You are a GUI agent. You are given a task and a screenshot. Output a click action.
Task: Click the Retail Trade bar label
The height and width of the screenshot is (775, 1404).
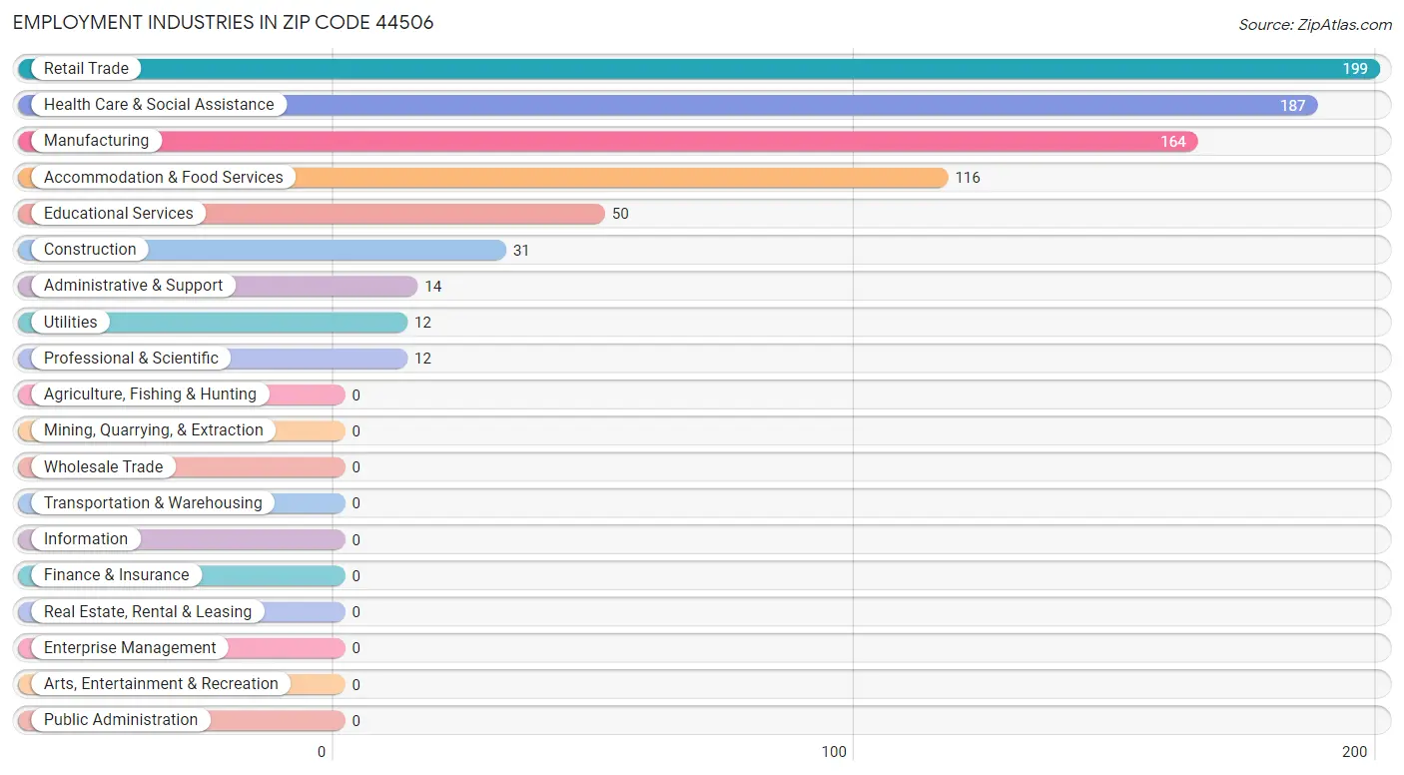[x=86, y=68]
